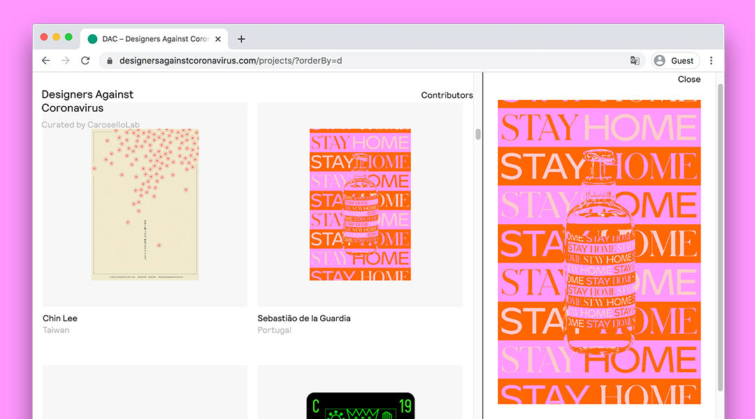Click the enlarged Stay Home poster
Viewport: 755px width, 419px height.
tap(599, 252)
